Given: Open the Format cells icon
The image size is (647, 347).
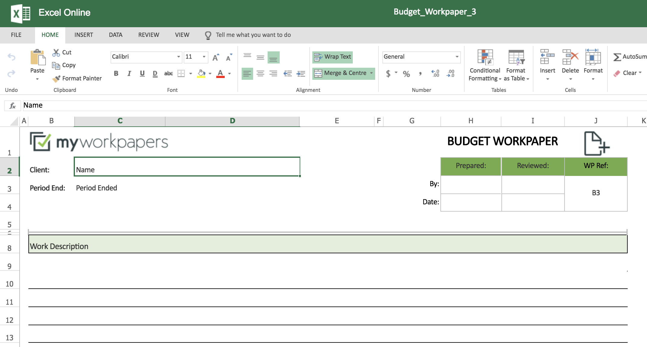Looking at the screenshot, I should [x=593, y=57].
